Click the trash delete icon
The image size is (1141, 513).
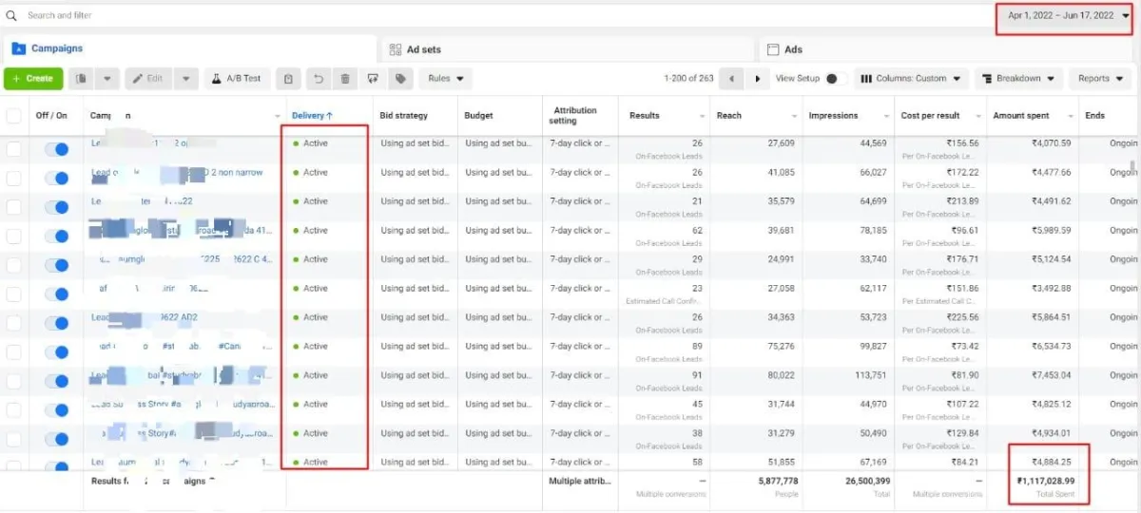coord(345,79)
